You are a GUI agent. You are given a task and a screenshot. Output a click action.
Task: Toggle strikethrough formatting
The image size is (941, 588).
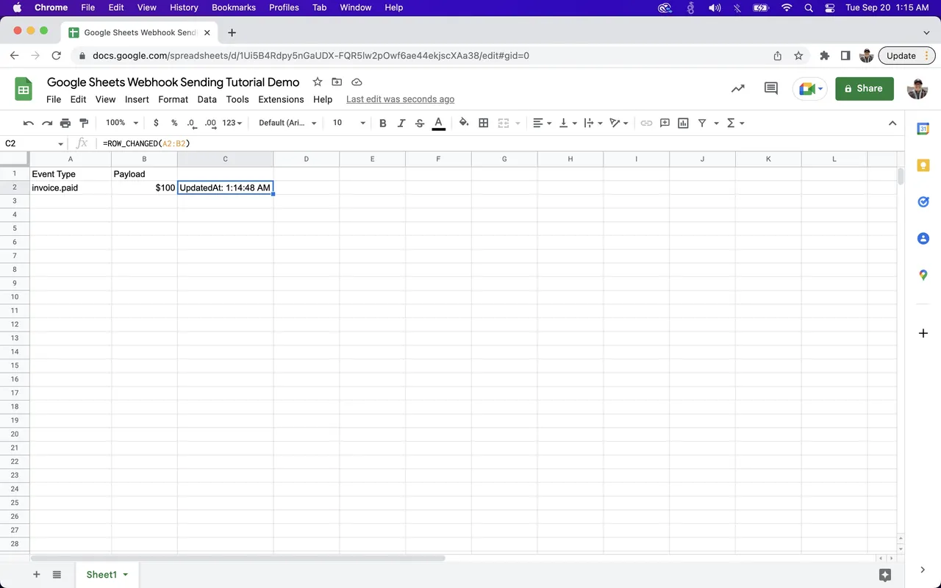click(x=420, y=123)
